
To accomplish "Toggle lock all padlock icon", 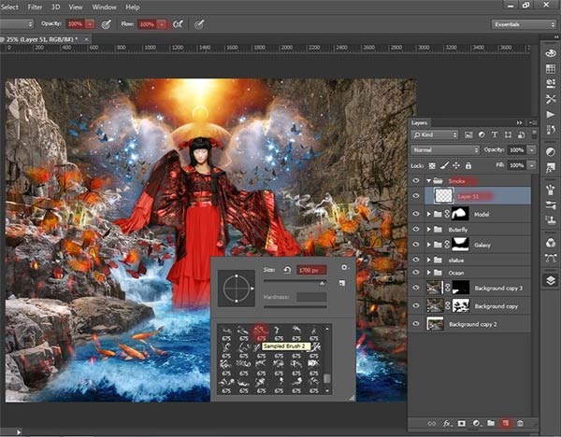I will (x=468, y=165).
